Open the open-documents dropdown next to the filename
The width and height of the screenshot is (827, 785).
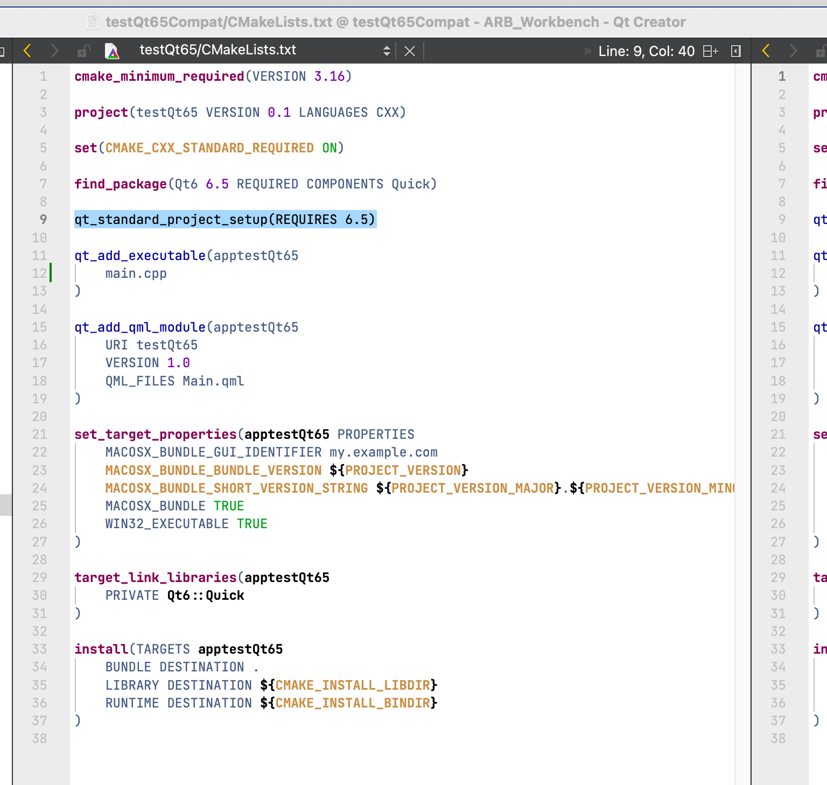387,50
